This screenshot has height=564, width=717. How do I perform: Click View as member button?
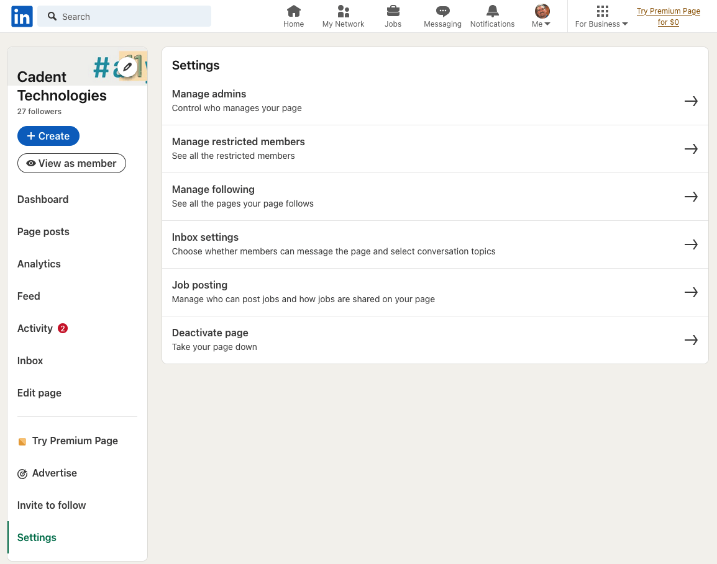(x=71, y=163)
